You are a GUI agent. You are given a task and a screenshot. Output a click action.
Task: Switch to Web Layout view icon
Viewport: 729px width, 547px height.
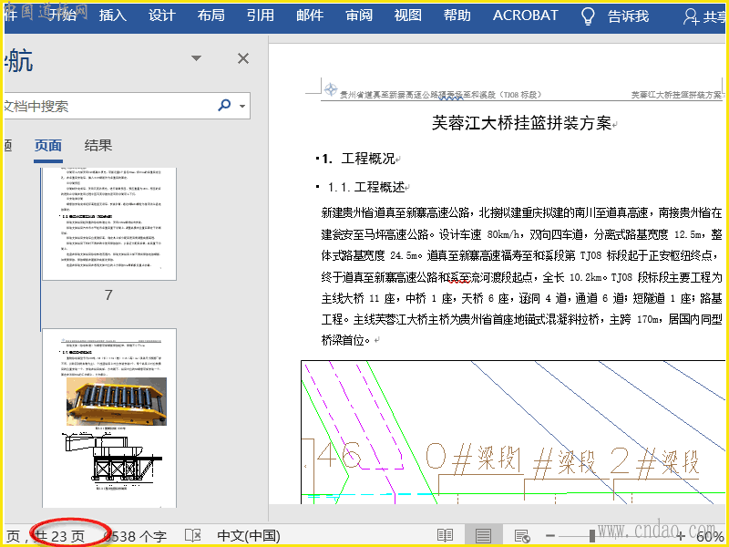pos(522,535)
